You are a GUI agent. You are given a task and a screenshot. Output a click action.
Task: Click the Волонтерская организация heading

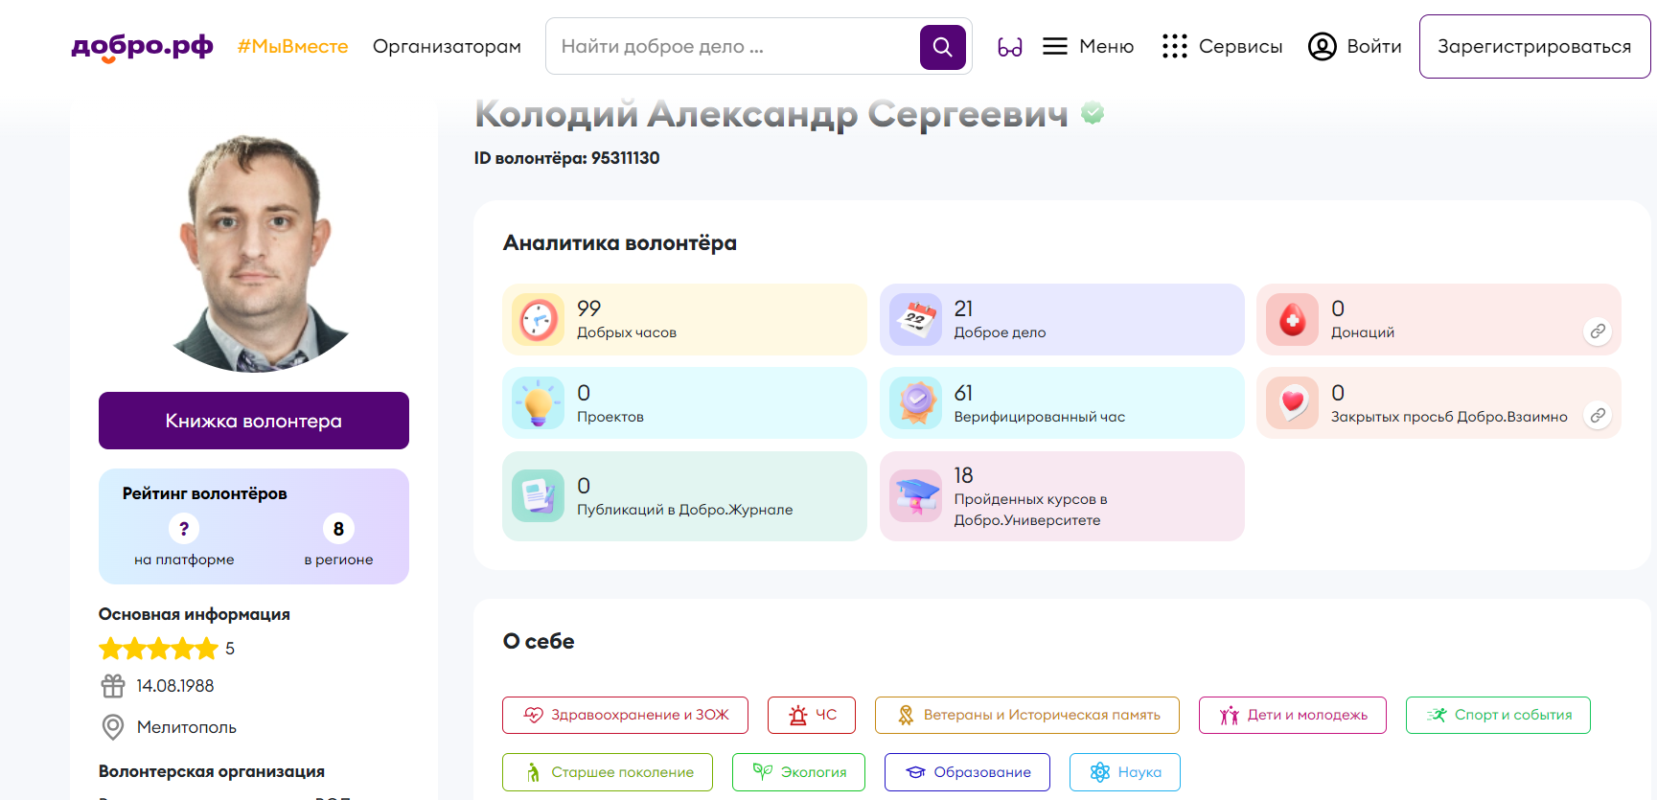(212, 771)
